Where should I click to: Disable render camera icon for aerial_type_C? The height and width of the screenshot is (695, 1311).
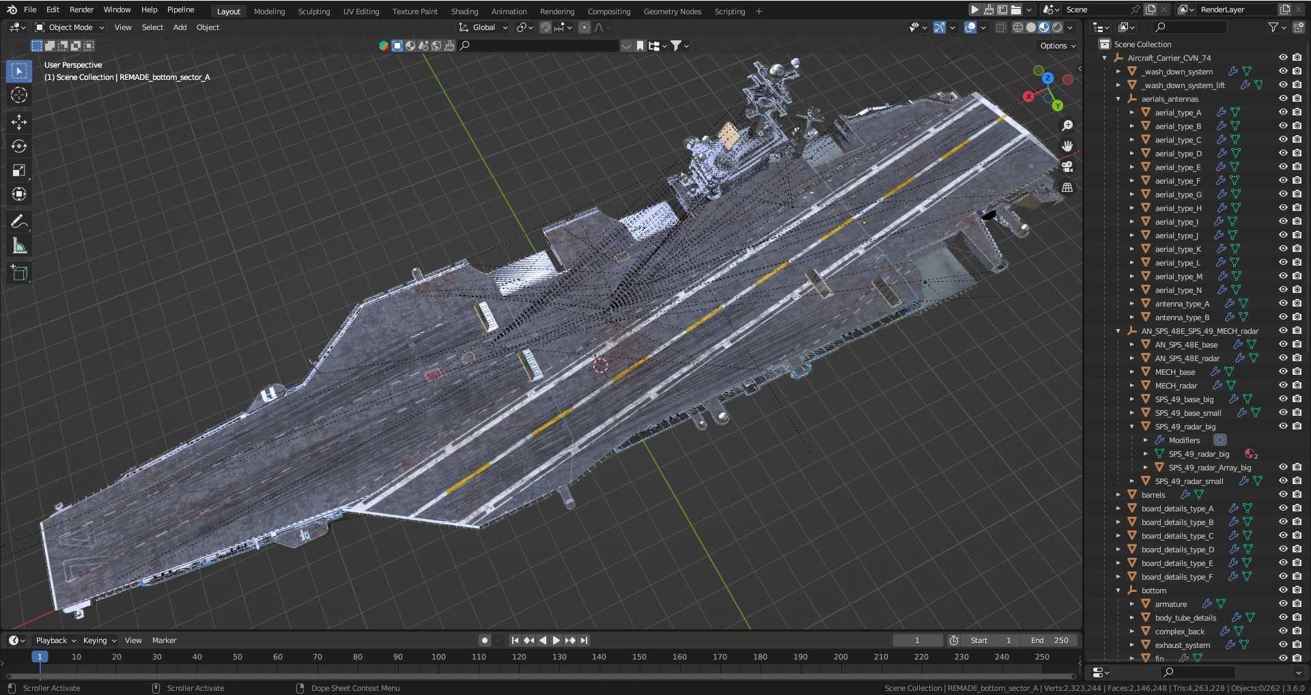click(x=1297, y=139)
